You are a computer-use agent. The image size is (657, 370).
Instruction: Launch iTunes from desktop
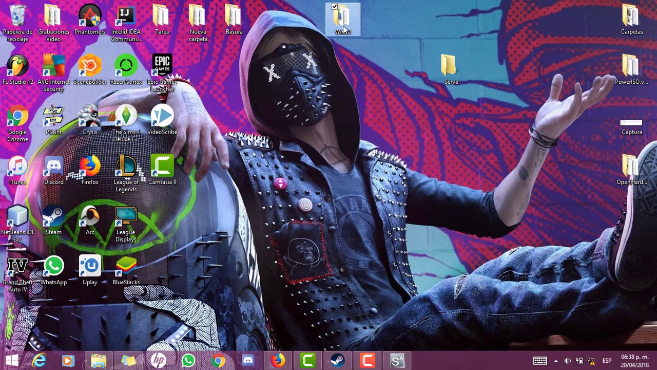point(17,170)
